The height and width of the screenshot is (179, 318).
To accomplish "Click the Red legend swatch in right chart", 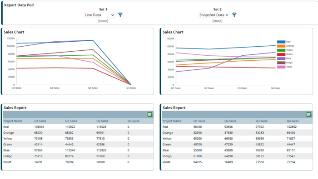I will (281, 42).
